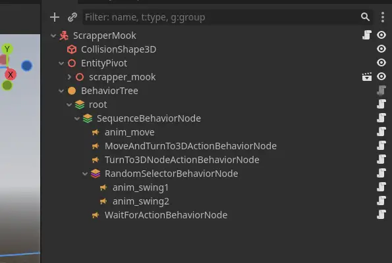Collapse the ScrapperMook root node
392x263 pixels.
[53, 36]
